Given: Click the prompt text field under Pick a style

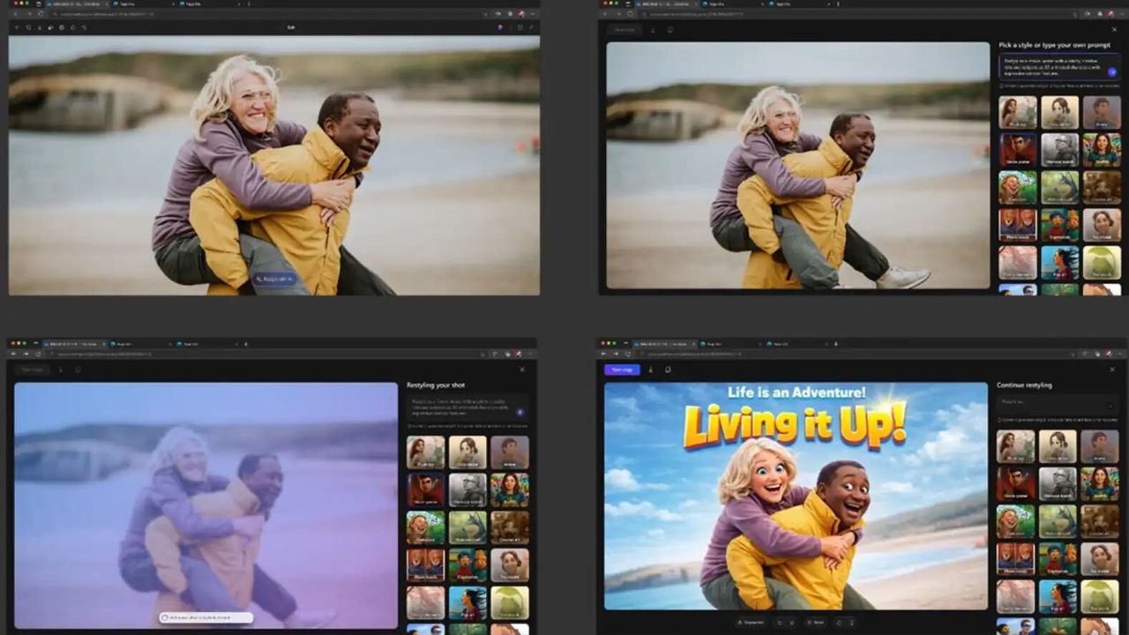Looking at the screenshot, I should (1050, 66).
